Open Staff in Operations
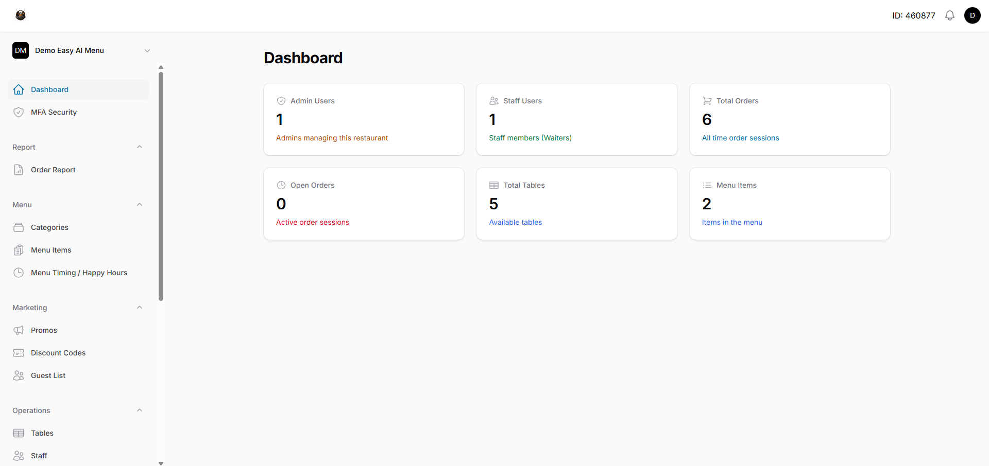 click(78, 456)
